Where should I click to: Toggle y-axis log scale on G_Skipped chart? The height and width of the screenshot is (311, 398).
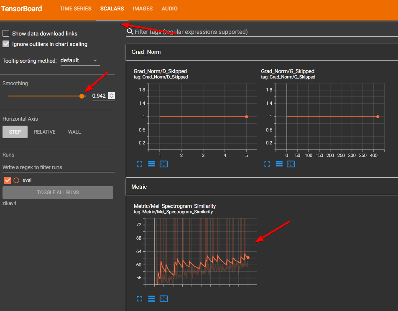(x=279, y=164)
